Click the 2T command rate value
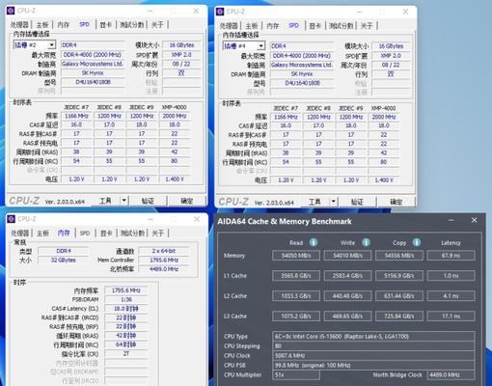This screenshot has height=386, width=492. (125, 353)
